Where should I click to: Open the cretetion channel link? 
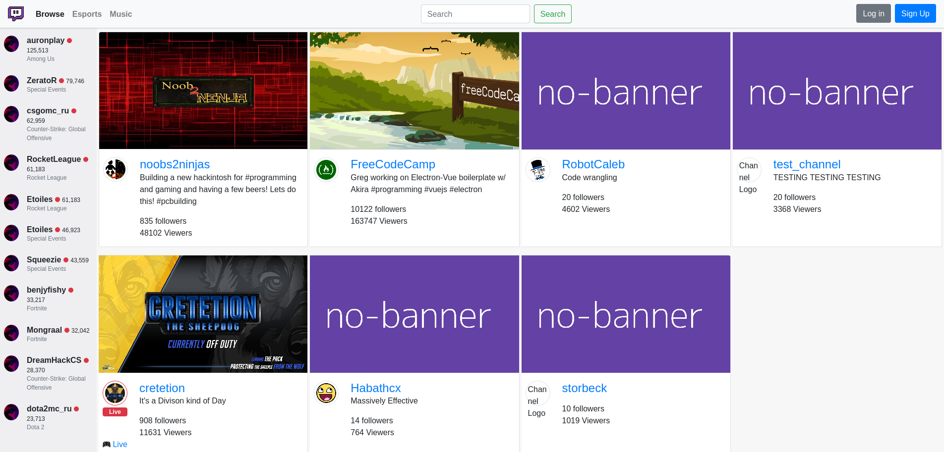click(x=162, y=388)
